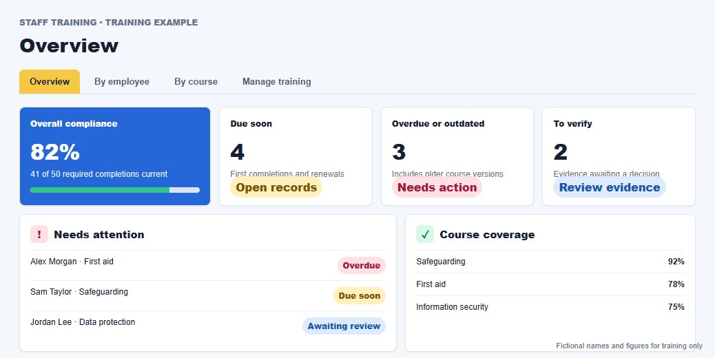Click the Needs action button
Image resolution: width=715 pixels, height=358 pixels.
(437, 187)
